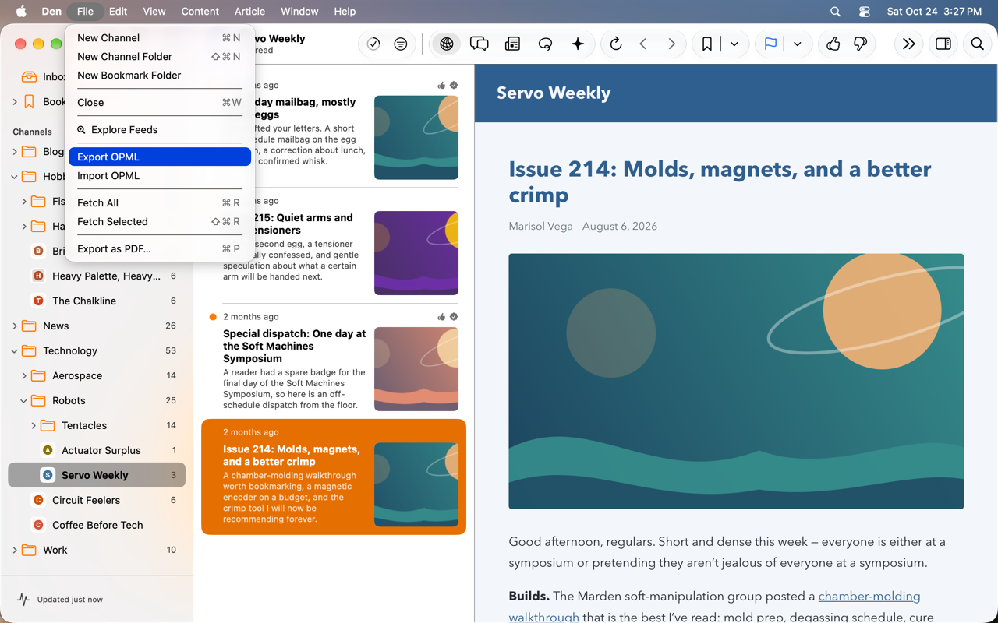Click the double speech bubbles toolbar icon

tap(480, 44)
